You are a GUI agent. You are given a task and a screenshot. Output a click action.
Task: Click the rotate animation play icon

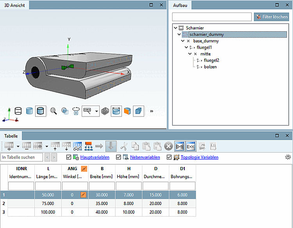pos(76,111)
